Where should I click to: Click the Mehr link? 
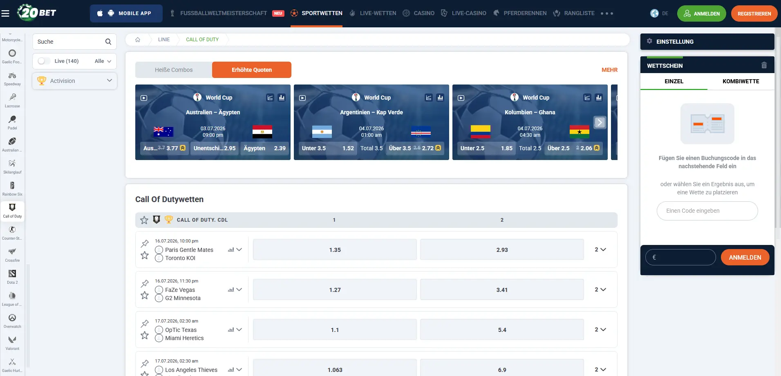point(609,70)
